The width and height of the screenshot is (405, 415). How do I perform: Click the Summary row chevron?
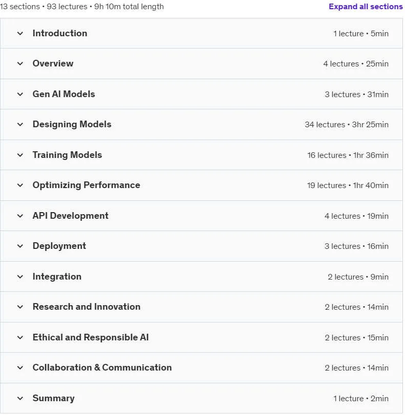coord(20,399)
